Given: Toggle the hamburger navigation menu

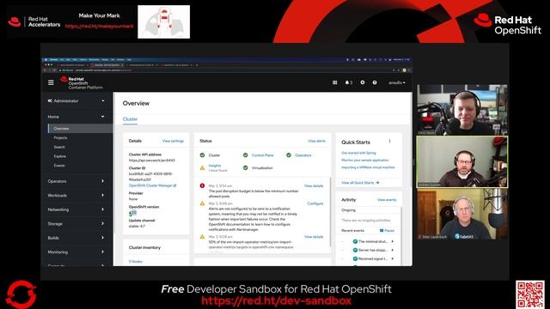Looking at the screenshot, I should pyautogui.click(x=51, y=82).
